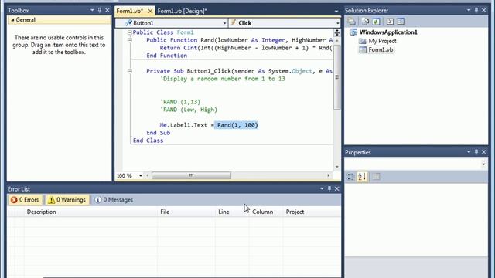Open the Properties object selector dropdown
Viewport: 495px width, 278px height.
pos(483,164)
